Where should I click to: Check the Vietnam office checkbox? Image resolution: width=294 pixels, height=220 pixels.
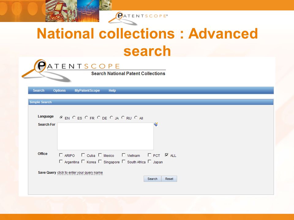click(123, 155)
